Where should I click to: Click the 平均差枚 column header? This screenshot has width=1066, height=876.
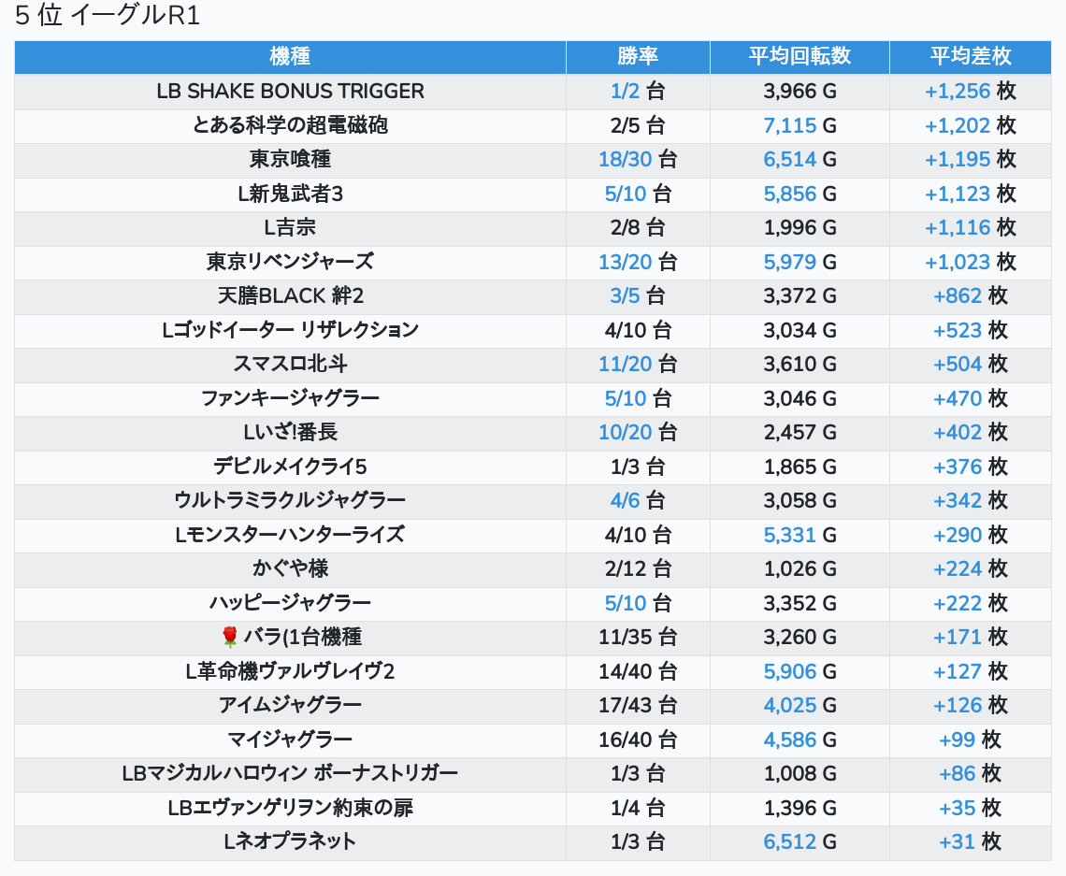(x=970, y=56)
